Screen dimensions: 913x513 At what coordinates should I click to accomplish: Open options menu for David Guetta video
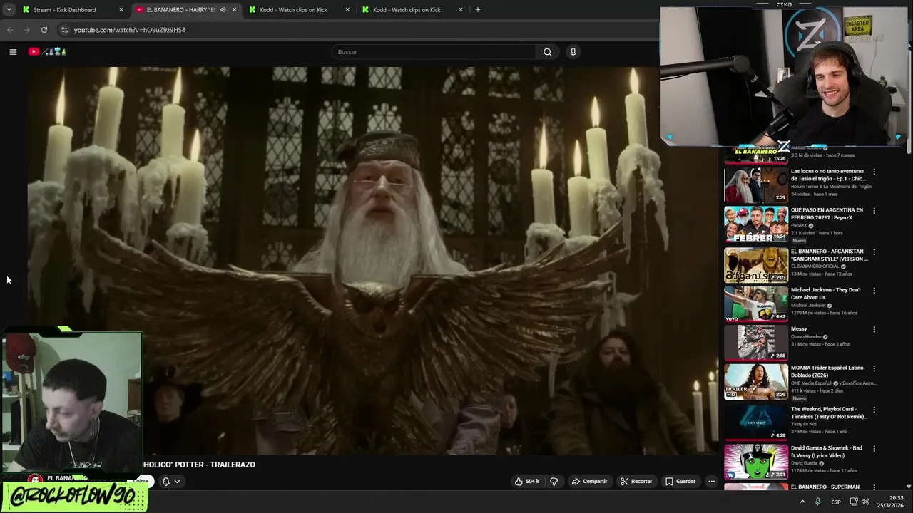[874, 449]
